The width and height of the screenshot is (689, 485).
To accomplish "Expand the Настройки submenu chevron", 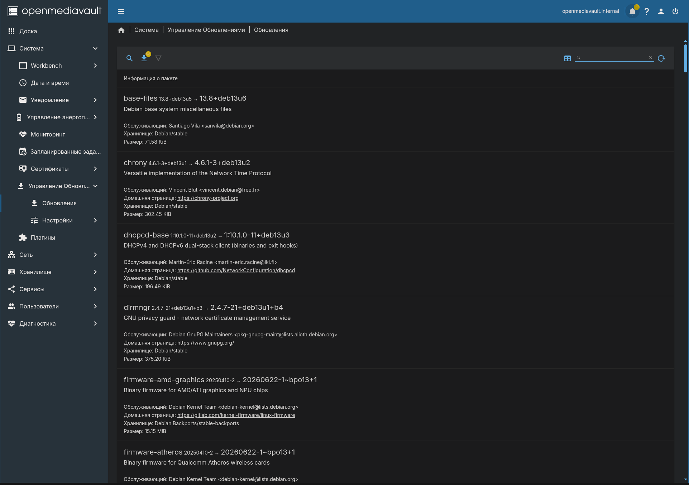I will [95, 220].
